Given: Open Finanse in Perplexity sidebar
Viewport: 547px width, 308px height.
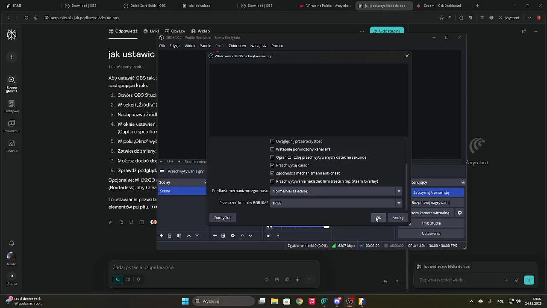Looking at the screenshot, I should pos(12,147).
